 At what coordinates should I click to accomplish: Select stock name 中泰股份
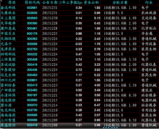point(8,70)
